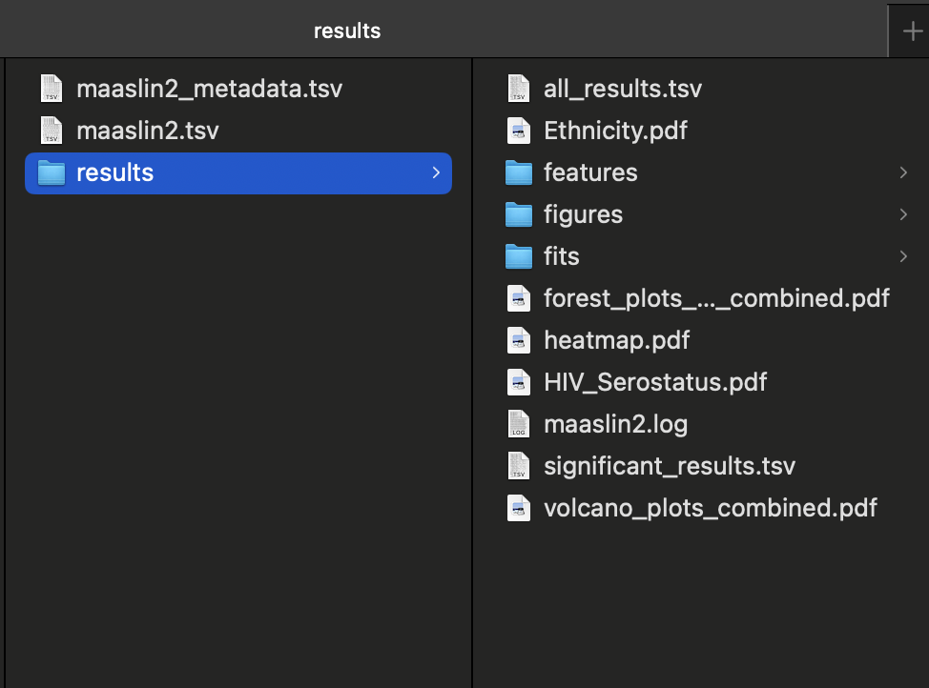929x688 pixels.
Task: Click the features folder icon
Action: click(x=518, y=172)
